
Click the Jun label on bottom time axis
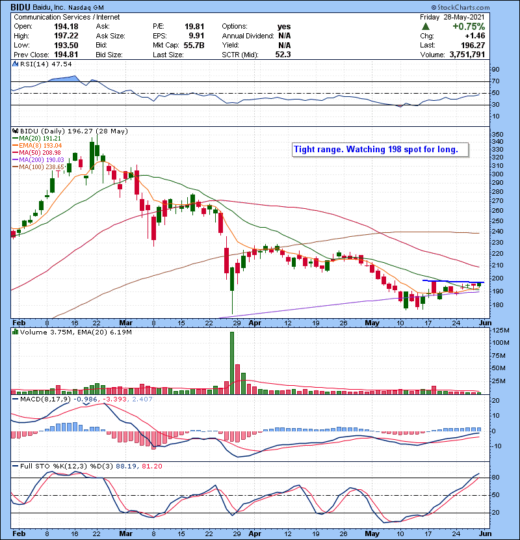tap(486, 533)
